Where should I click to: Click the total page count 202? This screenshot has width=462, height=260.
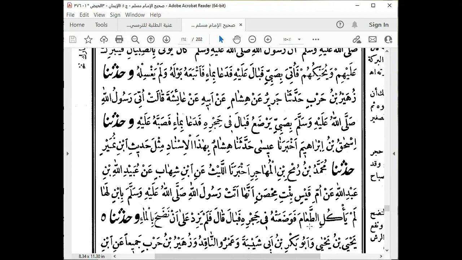coord(199,39)
